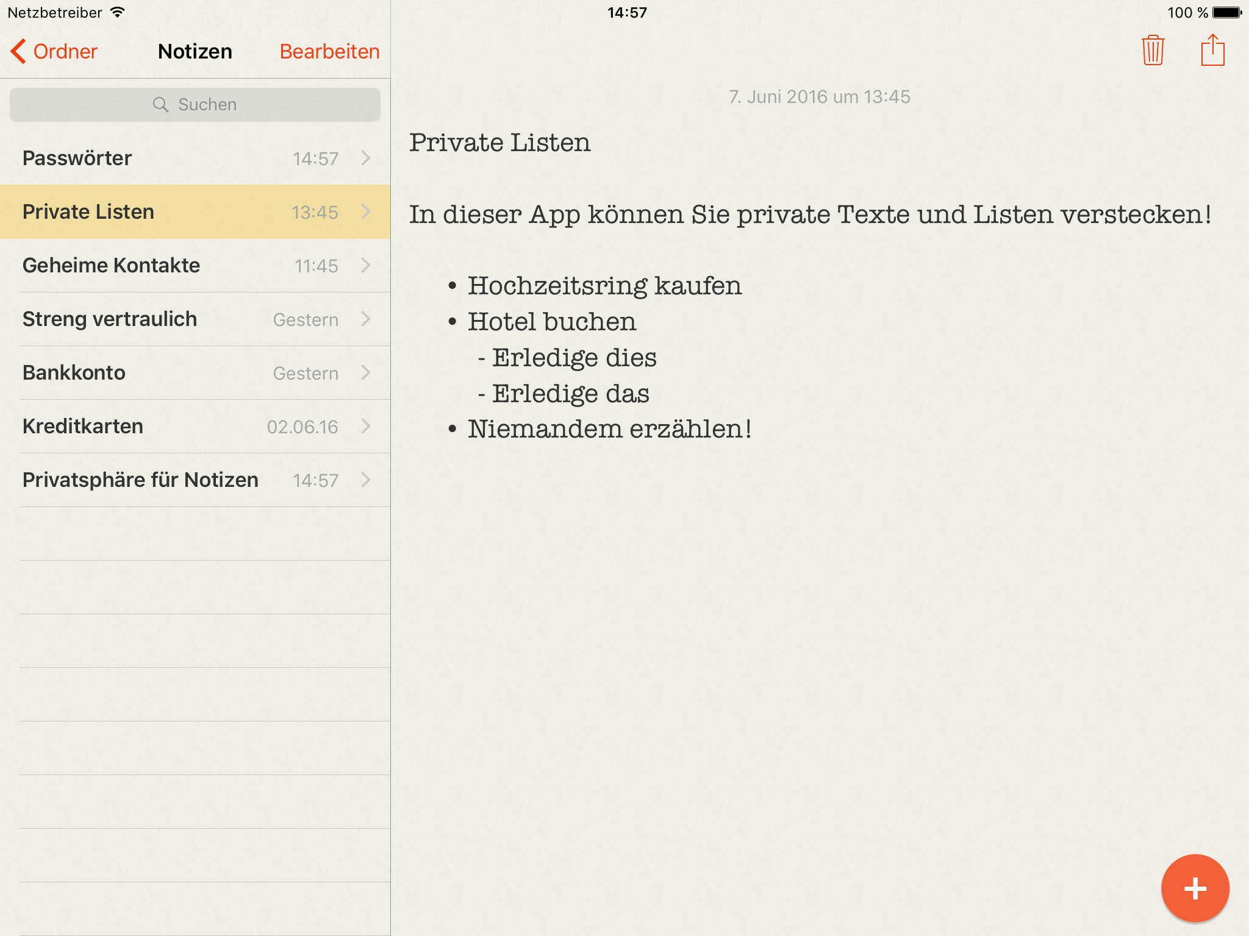
Task: Expand chevron on Bankkonto row
Action: [366, 373]
